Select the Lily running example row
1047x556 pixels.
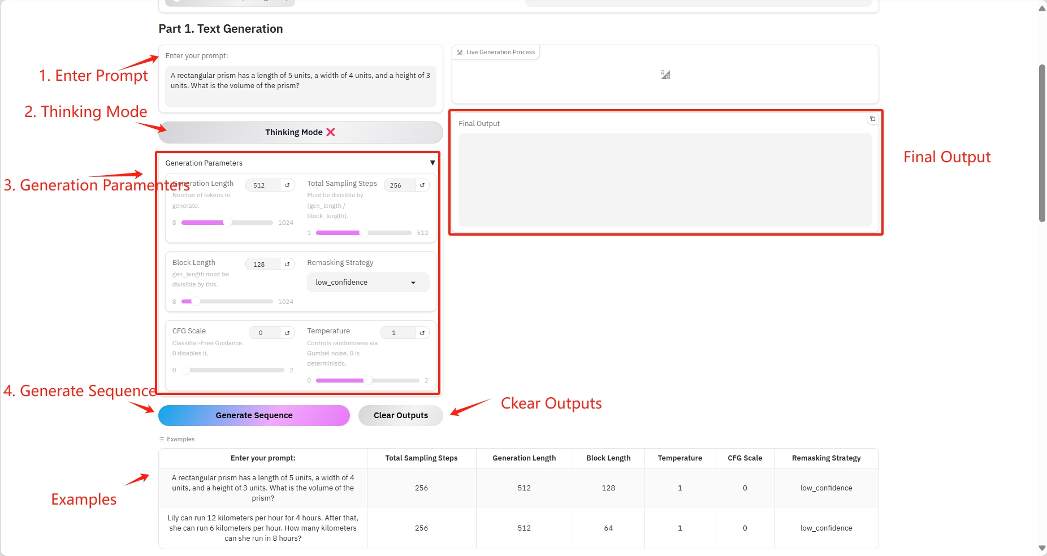tap(263, 528)
